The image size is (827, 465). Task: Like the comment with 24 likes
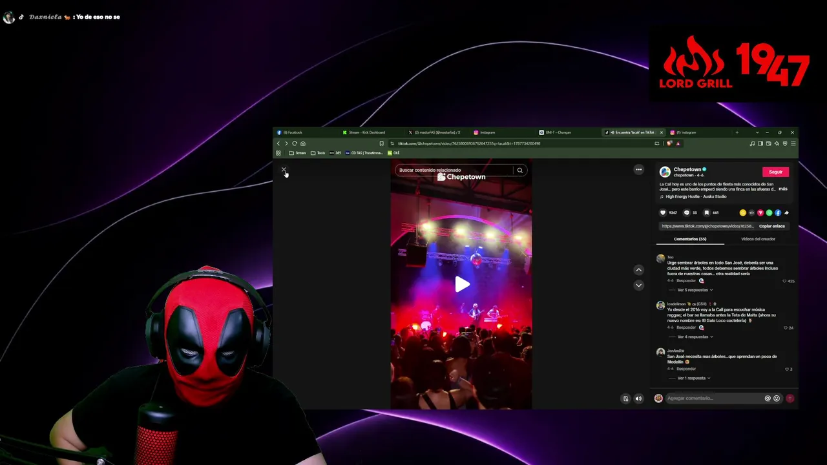click(x=786, y=327)
